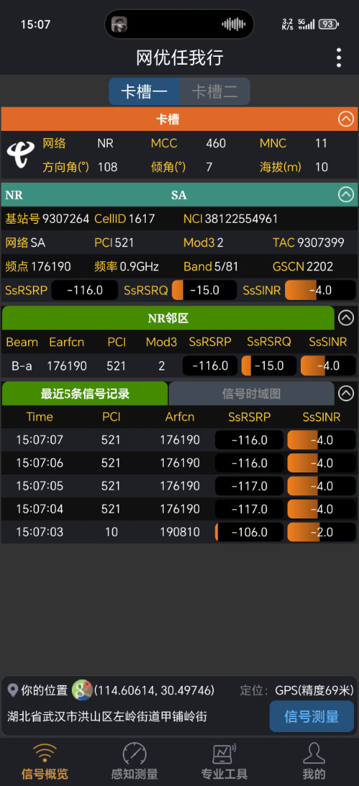The image size is (359, 786).
Task: Collapse the signal records section
Action: 346,393
